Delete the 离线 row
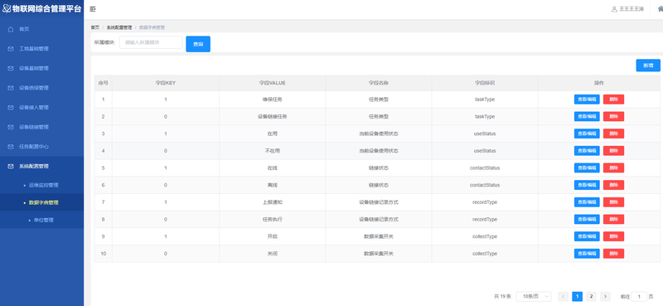The height and width of the screenshot is (306, 663). [x=613, y=185]
